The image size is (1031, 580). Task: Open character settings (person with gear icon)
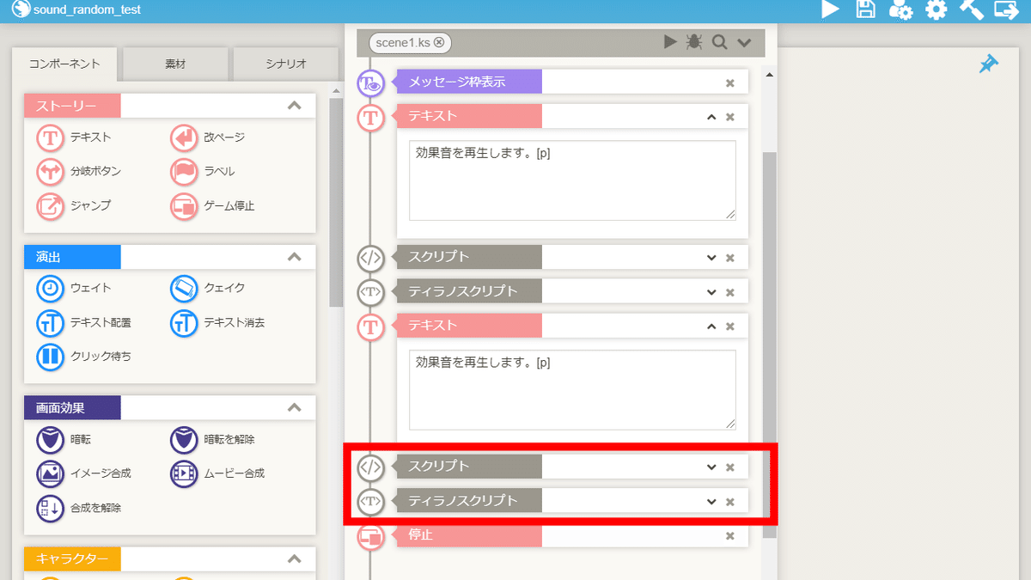900,10
